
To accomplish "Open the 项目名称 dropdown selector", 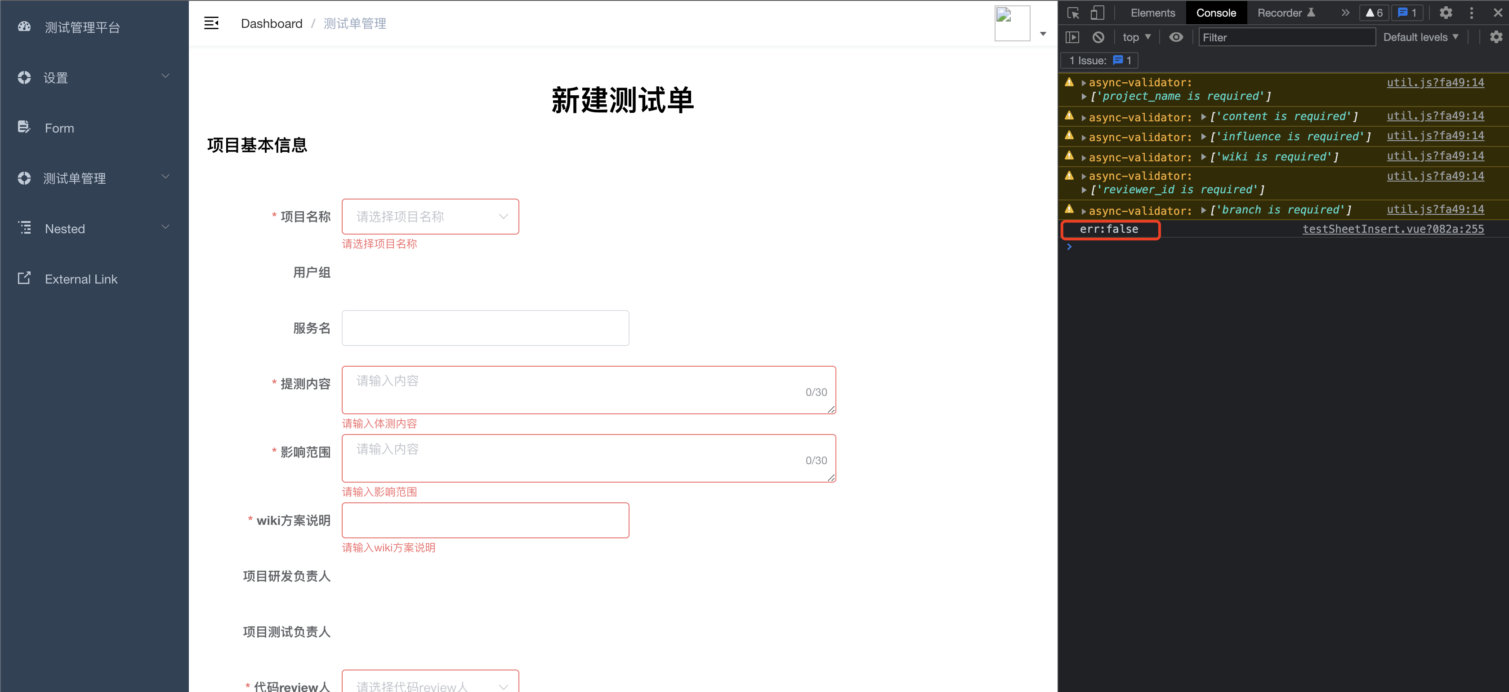I will pyautogui.click(x=430, y=216).
